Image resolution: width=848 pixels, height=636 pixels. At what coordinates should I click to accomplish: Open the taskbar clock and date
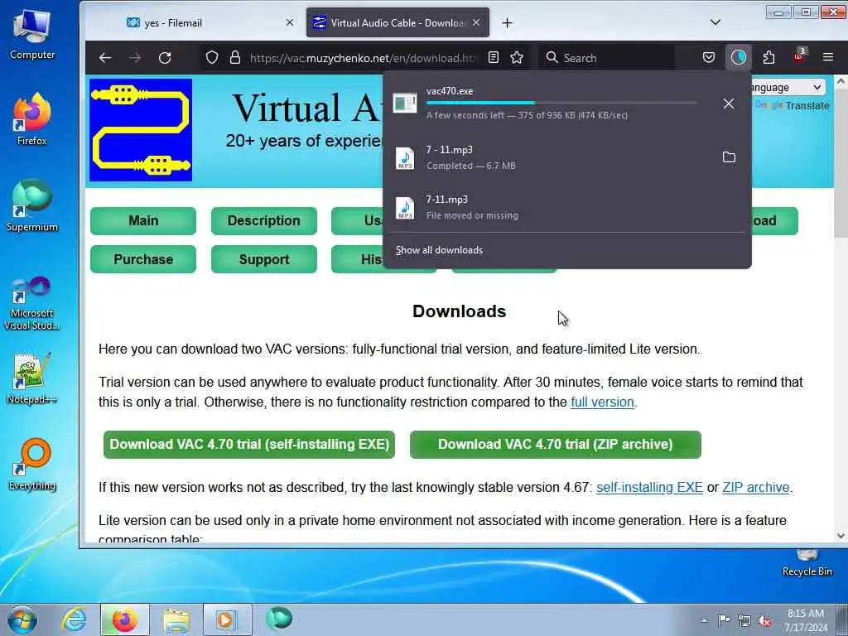pos(806,620)
